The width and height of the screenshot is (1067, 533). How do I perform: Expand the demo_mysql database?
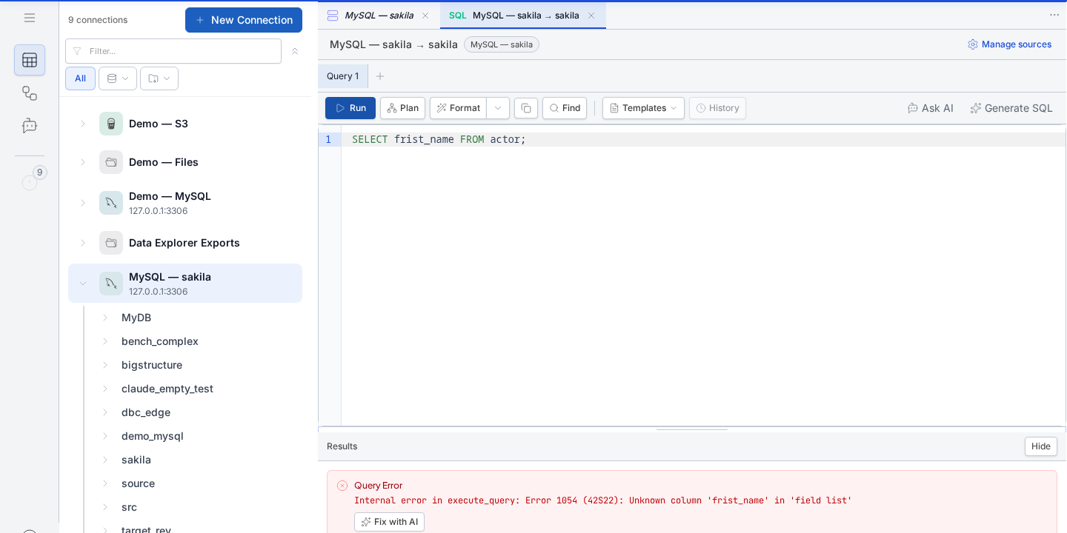pyautogui.click(x=105, y=436)
